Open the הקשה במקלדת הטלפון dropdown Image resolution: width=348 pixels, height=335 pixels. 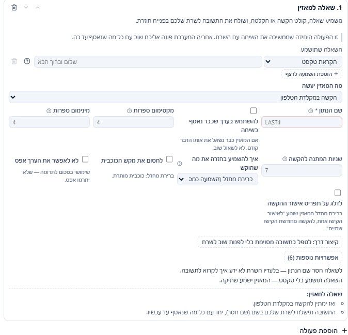click(x=176, y=97)
